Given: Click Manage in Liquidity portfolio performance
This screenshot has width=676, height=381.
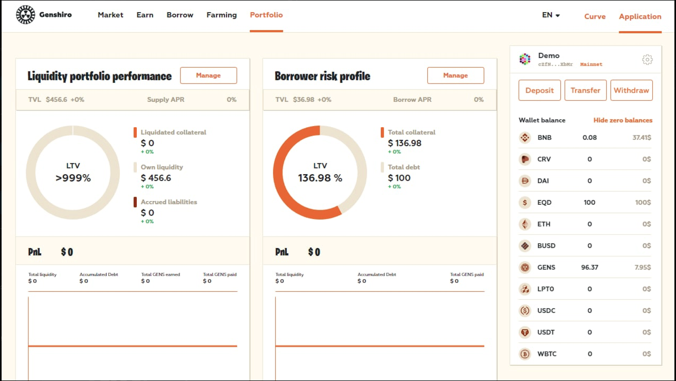Looking at the screenshot, I should (209, 75).
